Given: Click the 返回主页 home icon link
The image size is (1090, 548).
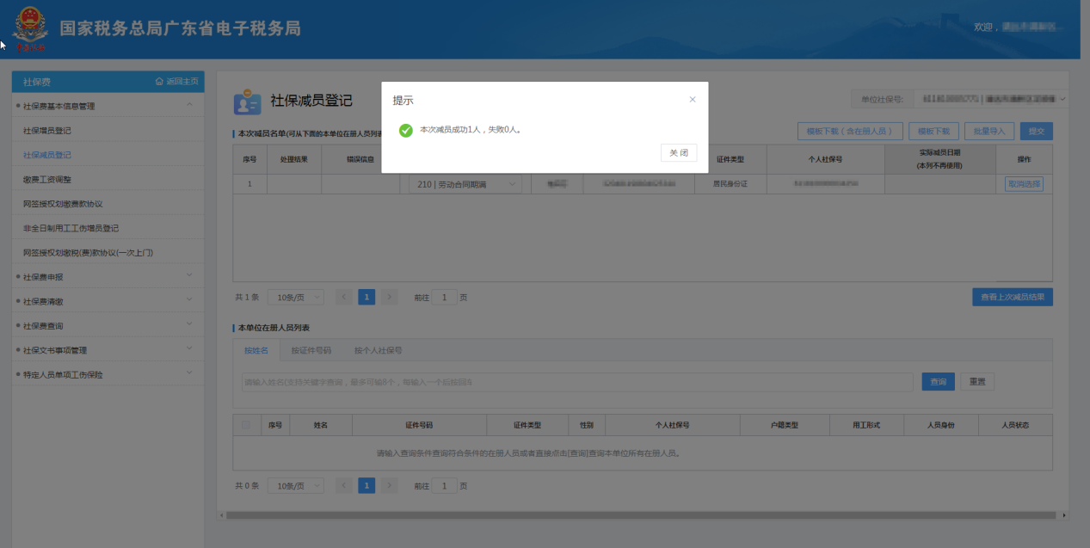Looking at the screenshot, I should click(x=176, y=82).
